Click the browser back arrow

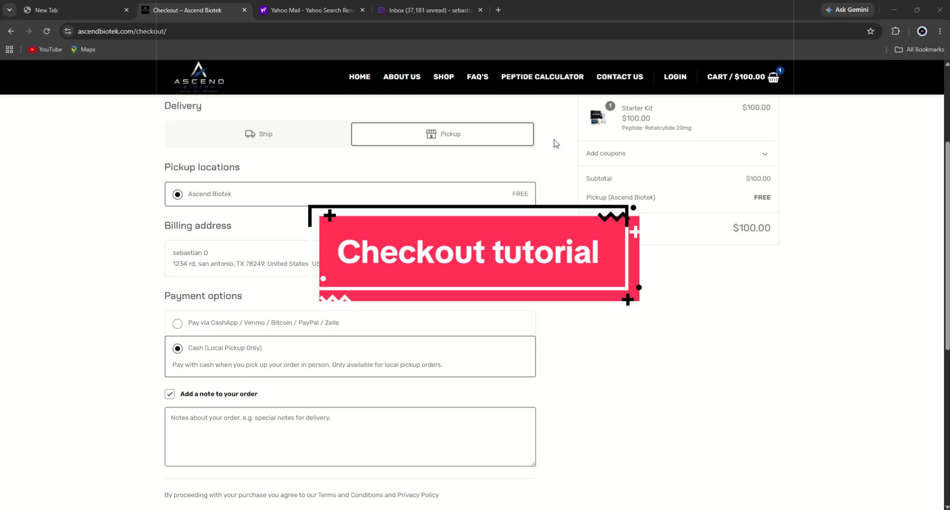point(11,31)
